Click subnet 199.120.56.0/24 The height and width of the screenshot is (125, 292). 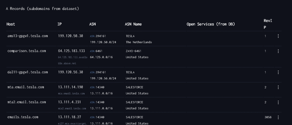103,78
